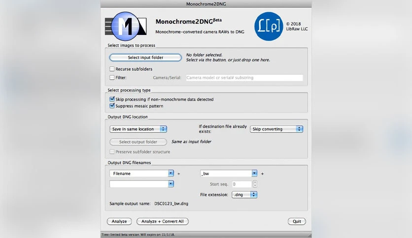Click the sample output name DSC0123_bw.dng
The width and height of the screenshot is (412, 238).
(172, 204)
